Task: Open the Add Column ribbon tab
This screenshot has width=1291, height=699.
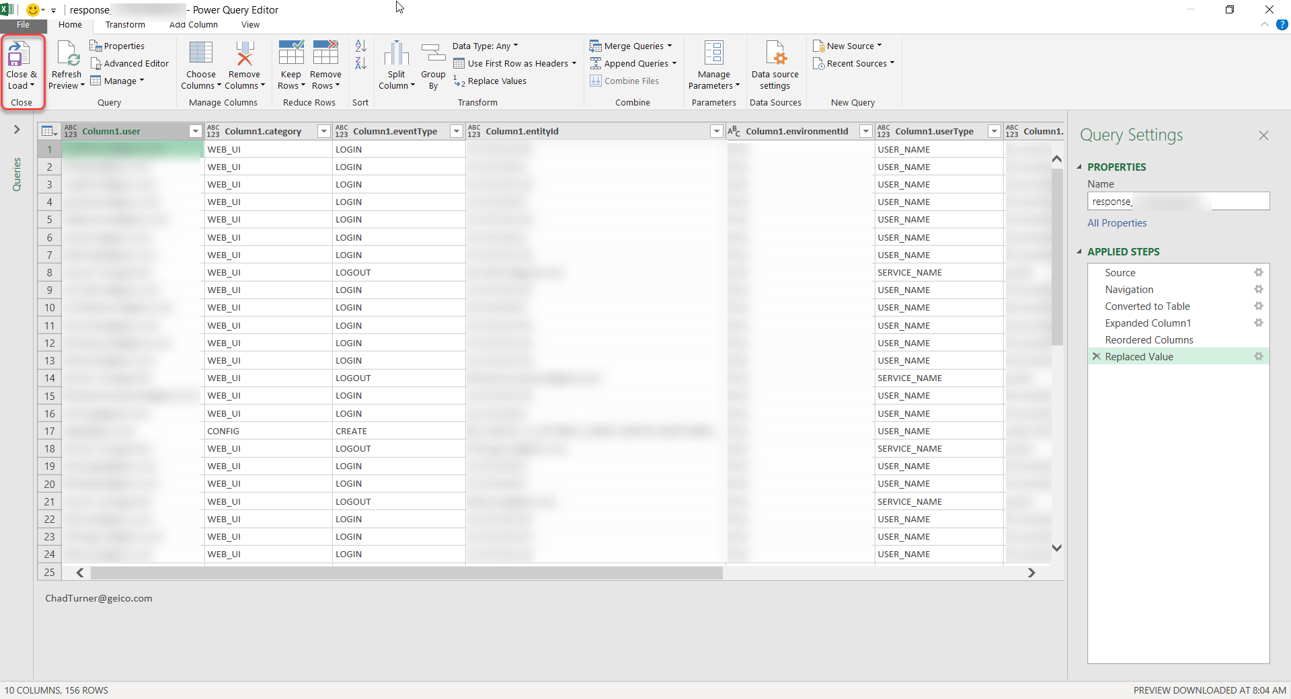Action: [x=193, y=24]
